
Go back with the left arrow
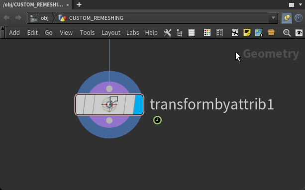tap(6, 18)
